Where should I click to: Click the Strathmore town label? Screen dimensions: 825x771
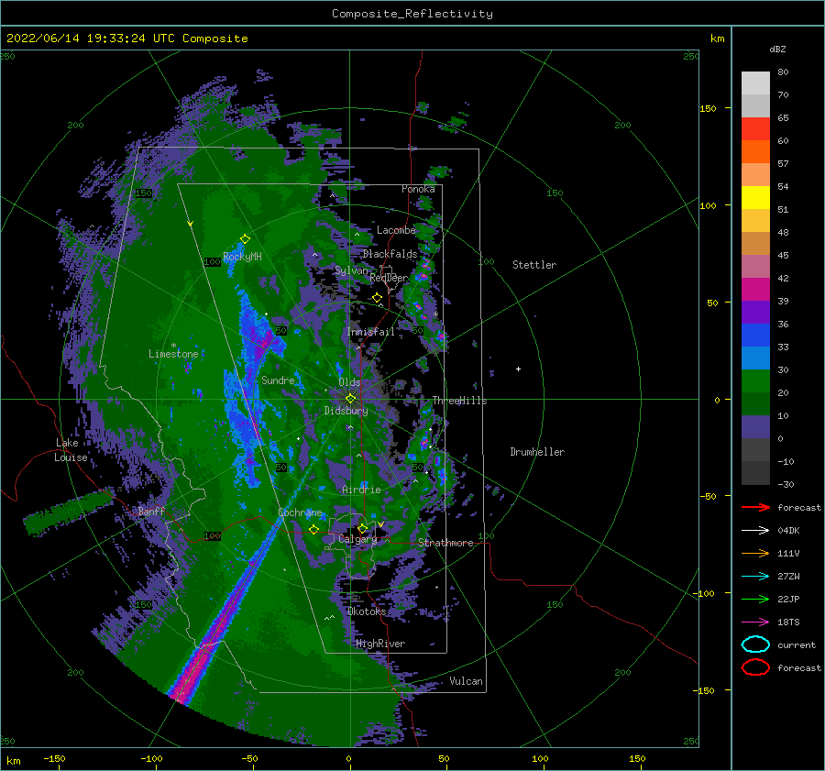[445, 543]
